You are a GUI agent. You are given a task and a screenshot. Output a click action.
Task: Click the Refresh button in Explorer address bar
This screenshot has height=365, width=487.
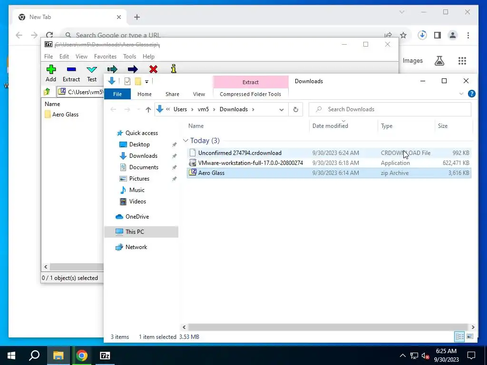pyautogui.click(x=296, y=109)
